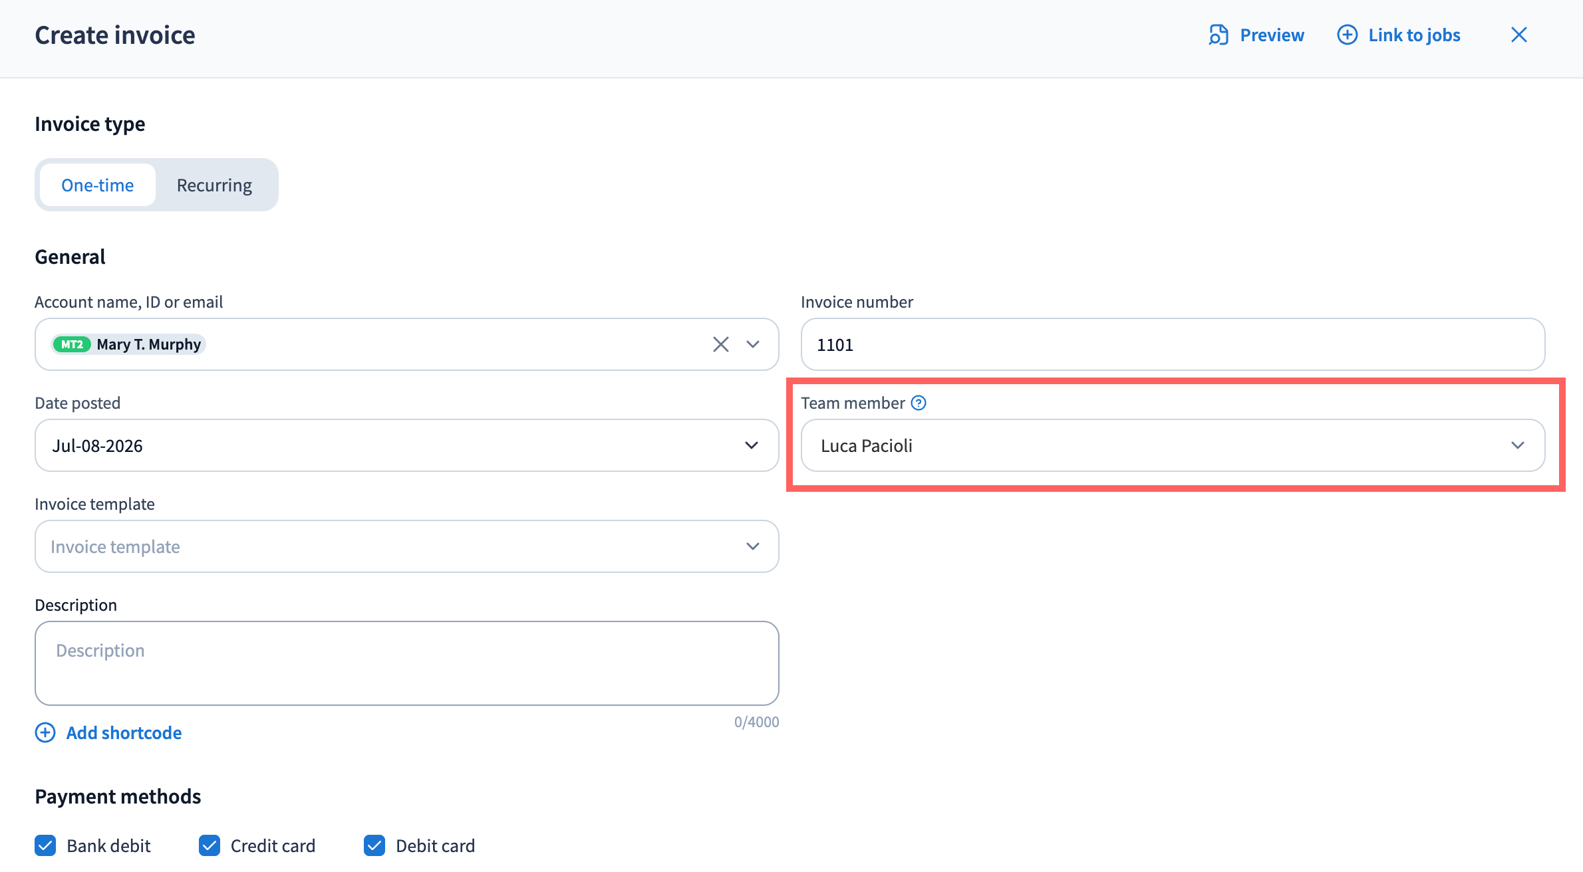Click the Preview link text
Image resolution: width=1583 pixels, height=872 pixels.
click(x=1272, y=35)
